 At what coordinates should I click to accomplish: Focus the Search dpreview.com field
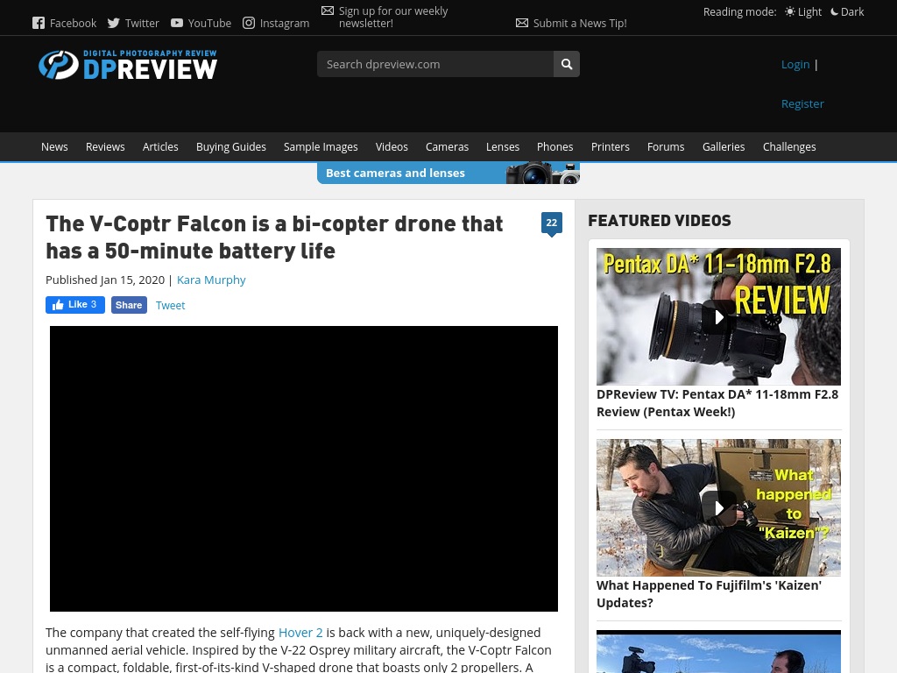tap(434, 64)
